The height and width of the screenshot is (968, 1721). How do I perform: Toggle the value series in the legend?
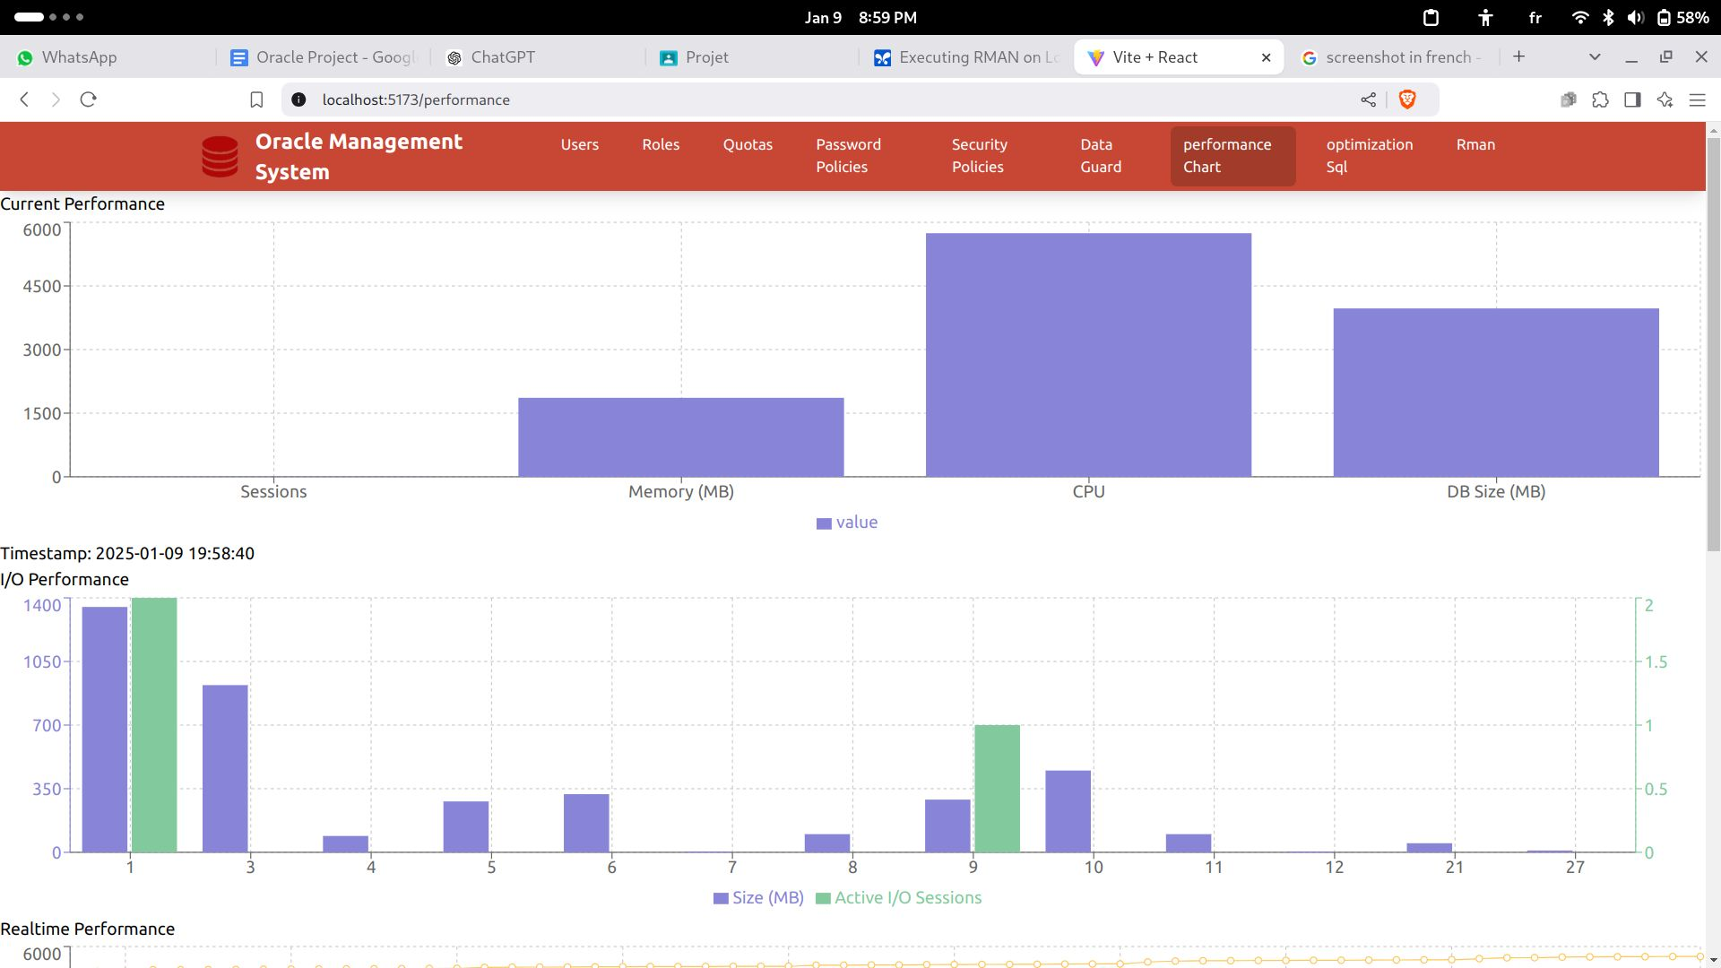pos(847,522)
